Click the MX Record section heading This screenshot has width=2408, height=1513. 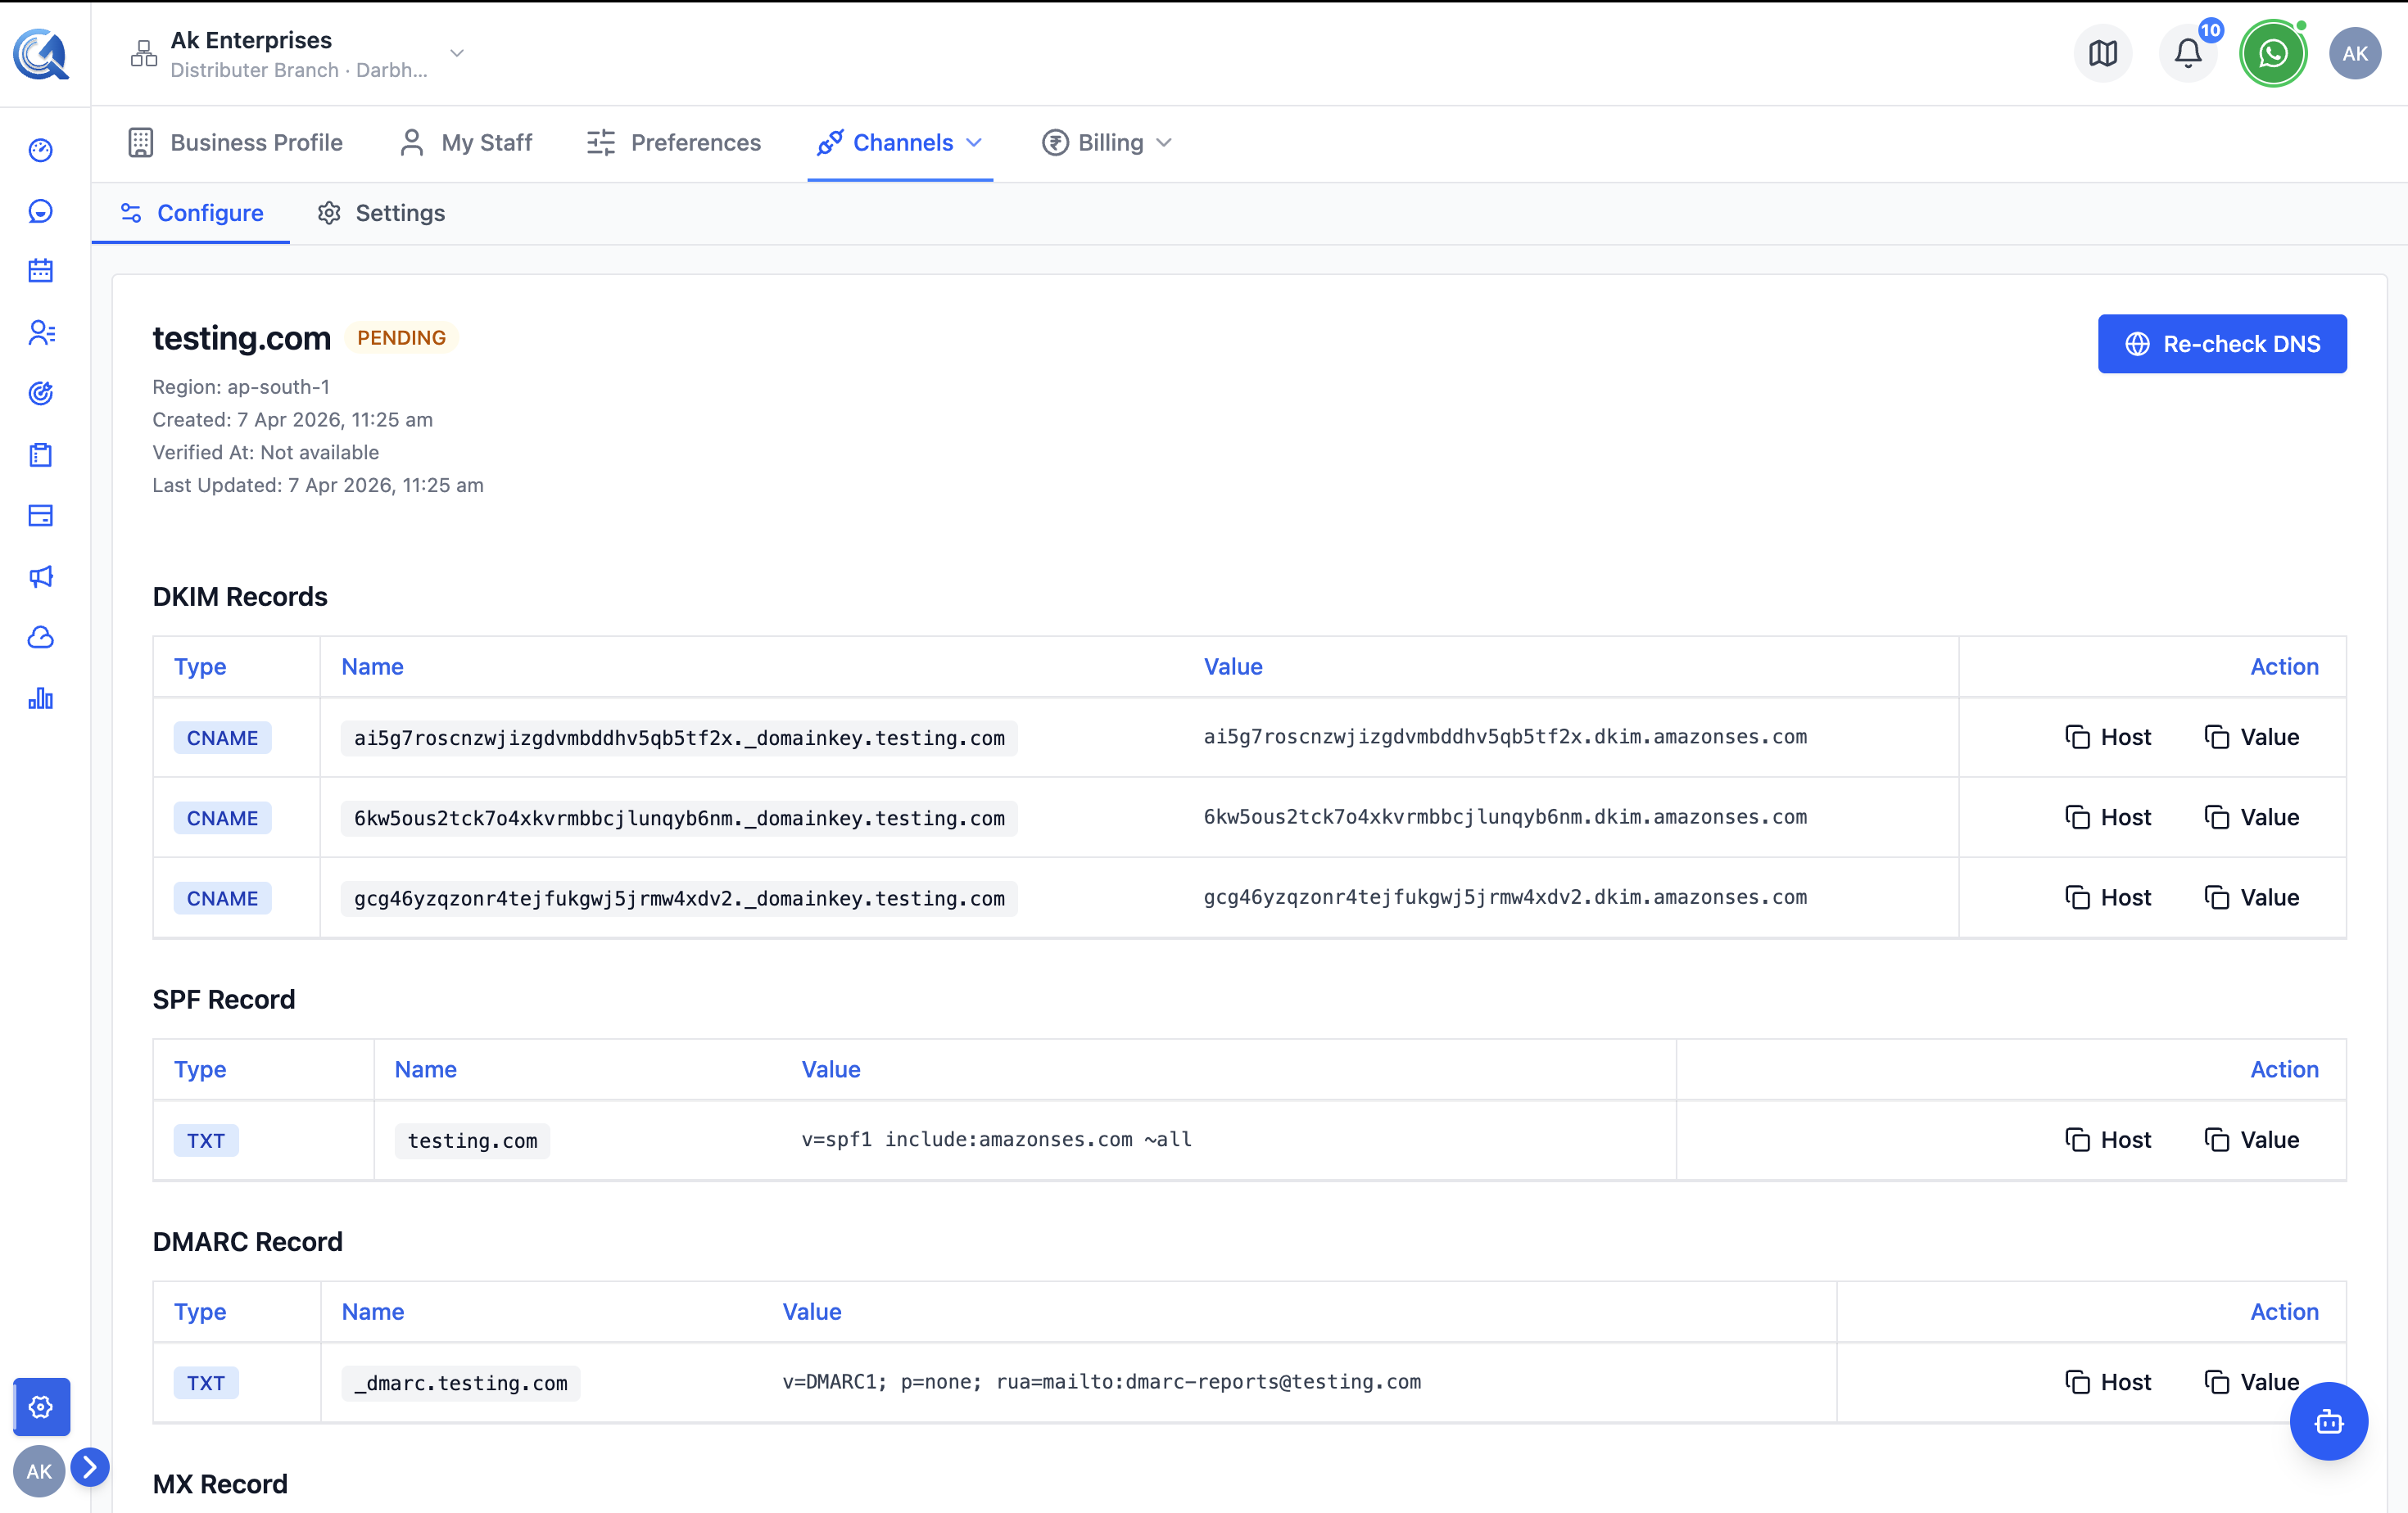point(220,1484)
